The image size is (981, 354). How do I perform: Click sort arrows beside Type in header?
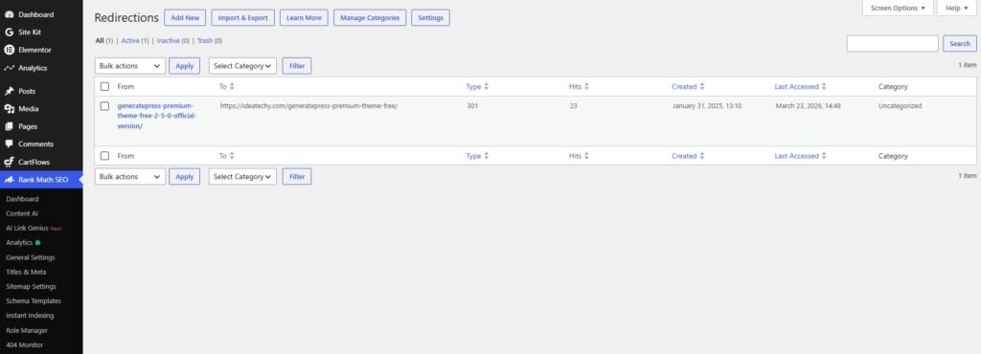click(486, 87)
